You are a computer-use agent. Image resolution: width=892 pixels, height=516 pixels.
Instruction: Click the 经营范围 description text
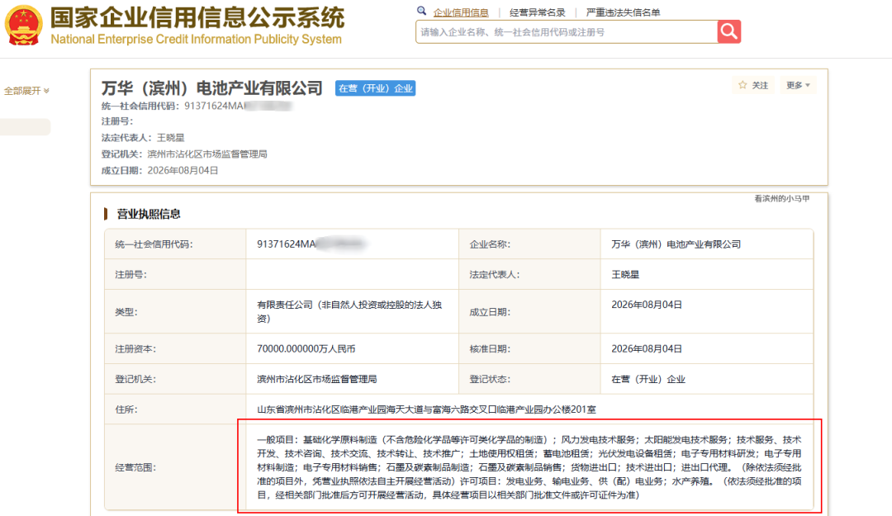(x=529, y=467)
